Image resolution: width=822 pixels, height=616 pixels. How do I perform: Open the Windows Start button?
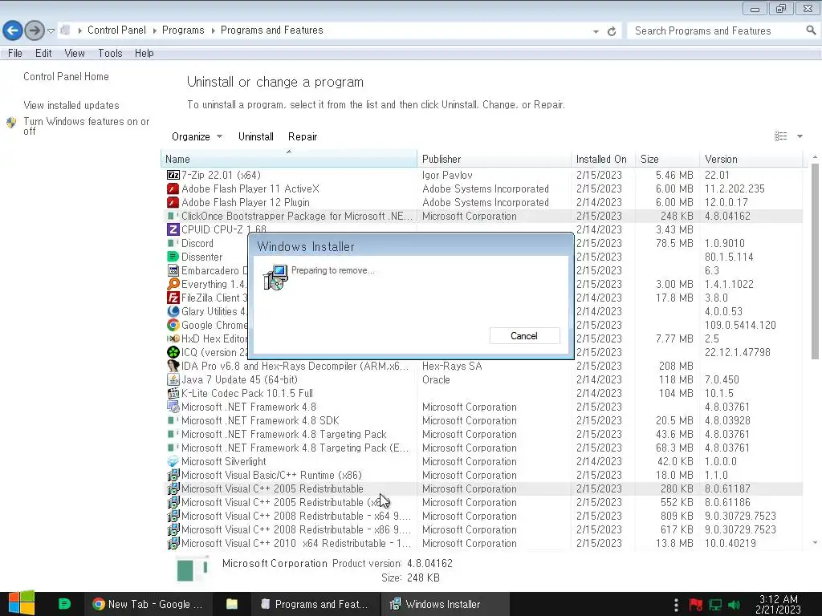pos(22,603)
